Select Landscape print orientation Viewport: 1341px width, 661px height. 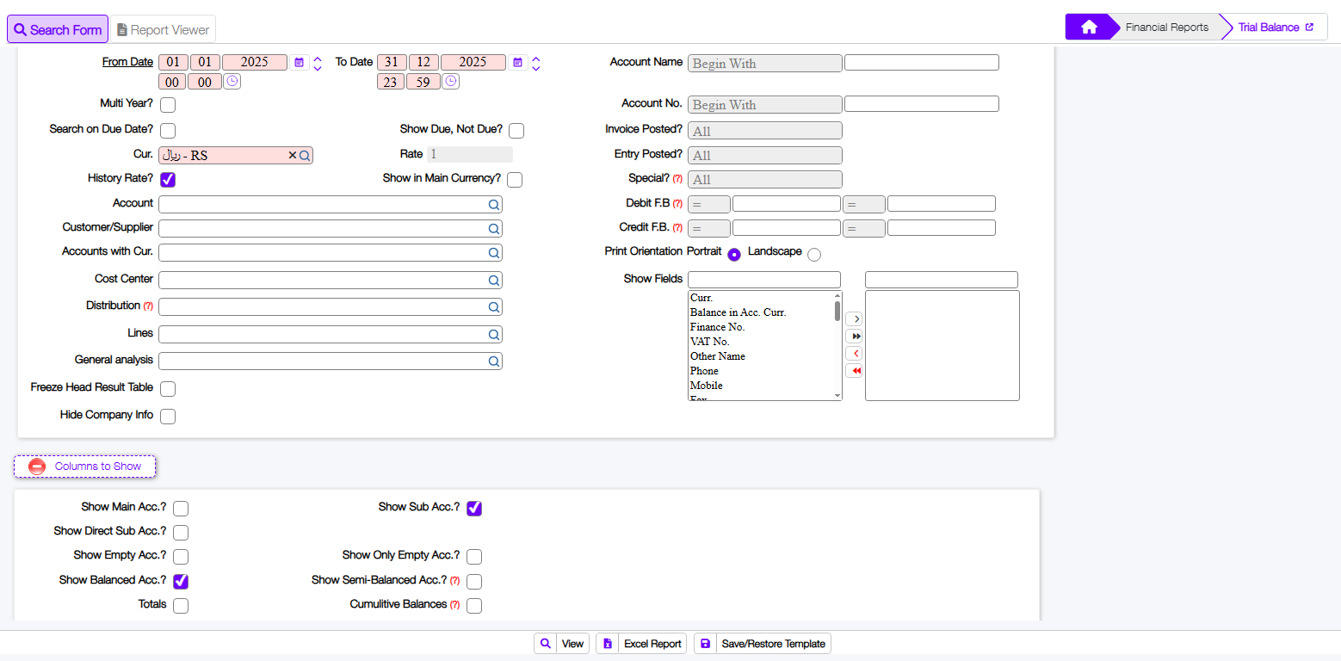814,254
